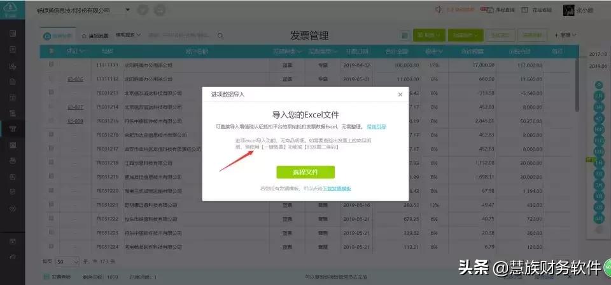
Task: Open voucher link 记-006
Action: coord(75,79)
